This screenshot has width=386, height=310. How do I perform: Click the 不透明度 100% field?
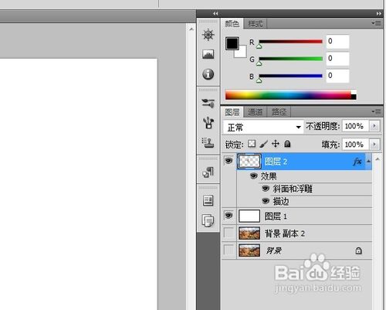(355, 126)
